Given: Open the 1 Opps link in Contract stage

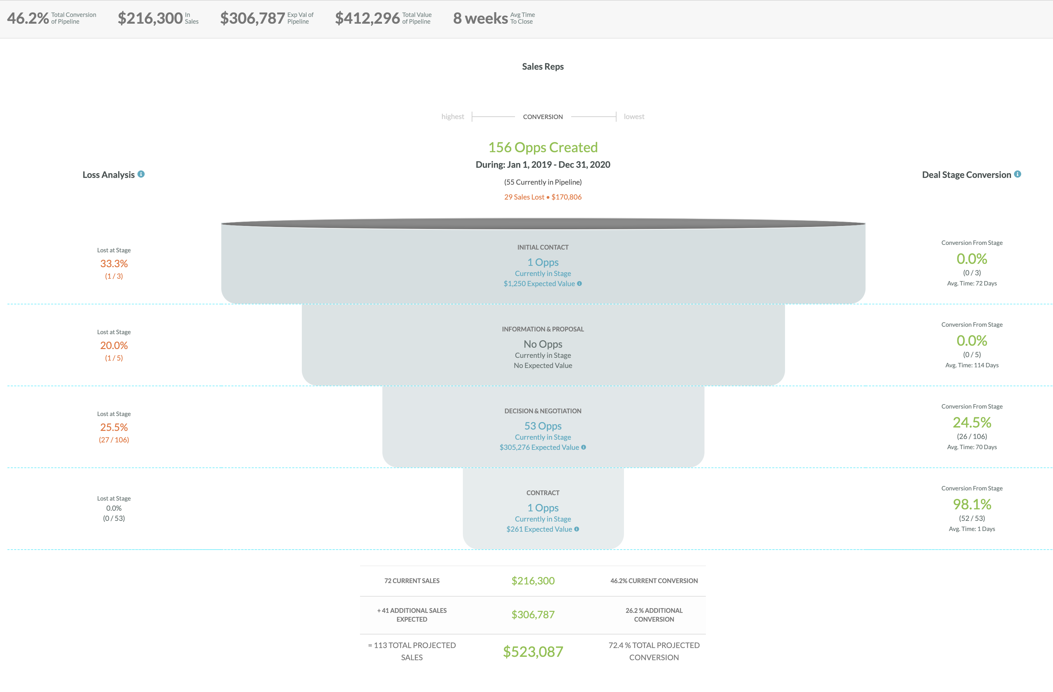Looking at the screenshot, I should (543, 508).
